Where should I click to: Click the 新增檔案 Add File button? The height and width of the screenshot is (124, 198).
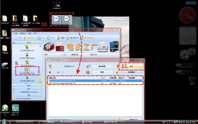pos(131,72)
